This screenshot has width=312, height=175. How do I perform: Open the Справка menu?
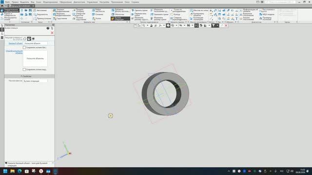pos(135,2)
